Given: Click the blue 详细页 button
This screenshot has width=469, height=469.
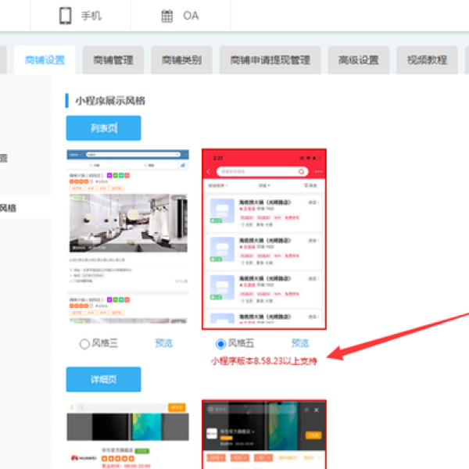Looking at the screenshot, I should tap(103, 380).
